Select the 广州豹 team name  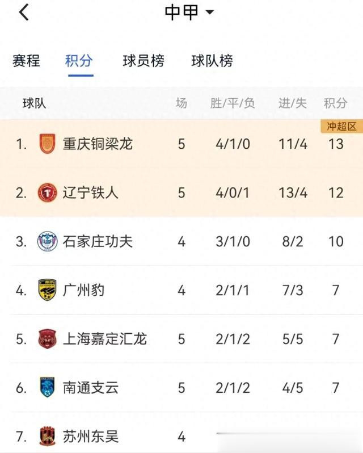[84, 290]
